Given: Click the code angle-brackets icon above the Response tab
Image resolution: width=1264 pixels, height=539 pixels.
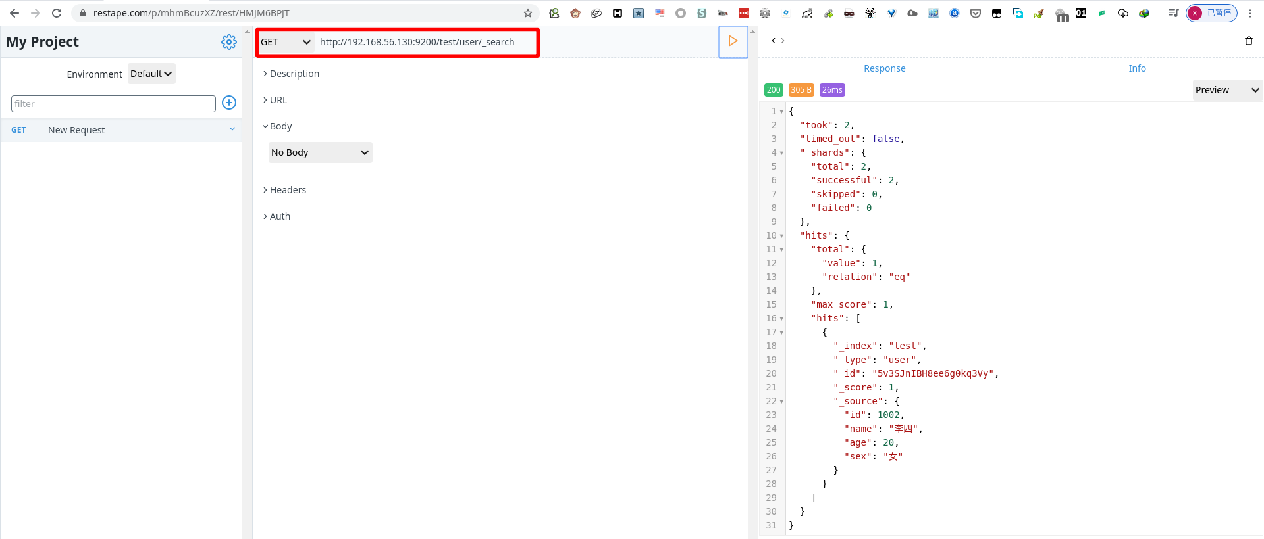Looking at the screenshot, I should point(778,41).
